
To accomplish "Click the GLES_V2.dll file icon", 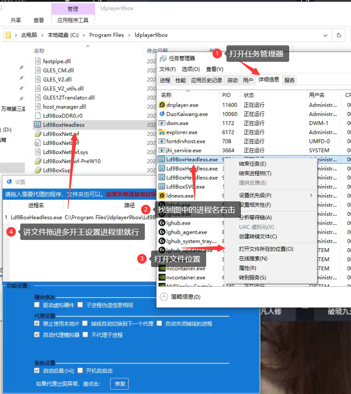I will click(x=38, y=79).
